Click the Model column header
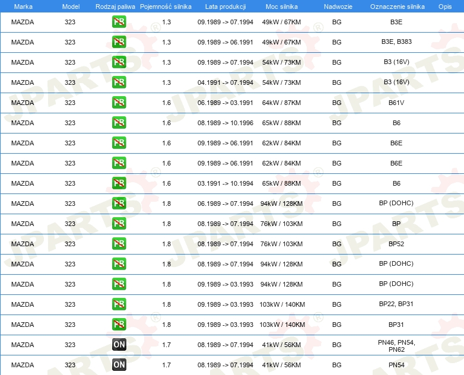The width and height of the screenshot is (464, 375). pyautogui.click(x=71, y=7)
